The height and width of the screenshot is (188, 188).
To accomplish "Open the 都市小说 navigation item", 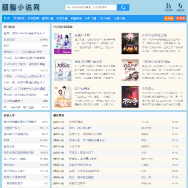I will 48,18.
